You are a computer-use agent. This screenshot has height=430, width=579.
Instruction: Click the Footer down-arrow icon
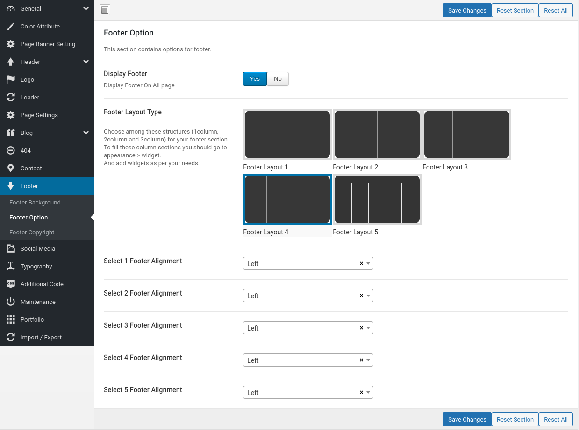pyautogui.click(x=10, y=186)
